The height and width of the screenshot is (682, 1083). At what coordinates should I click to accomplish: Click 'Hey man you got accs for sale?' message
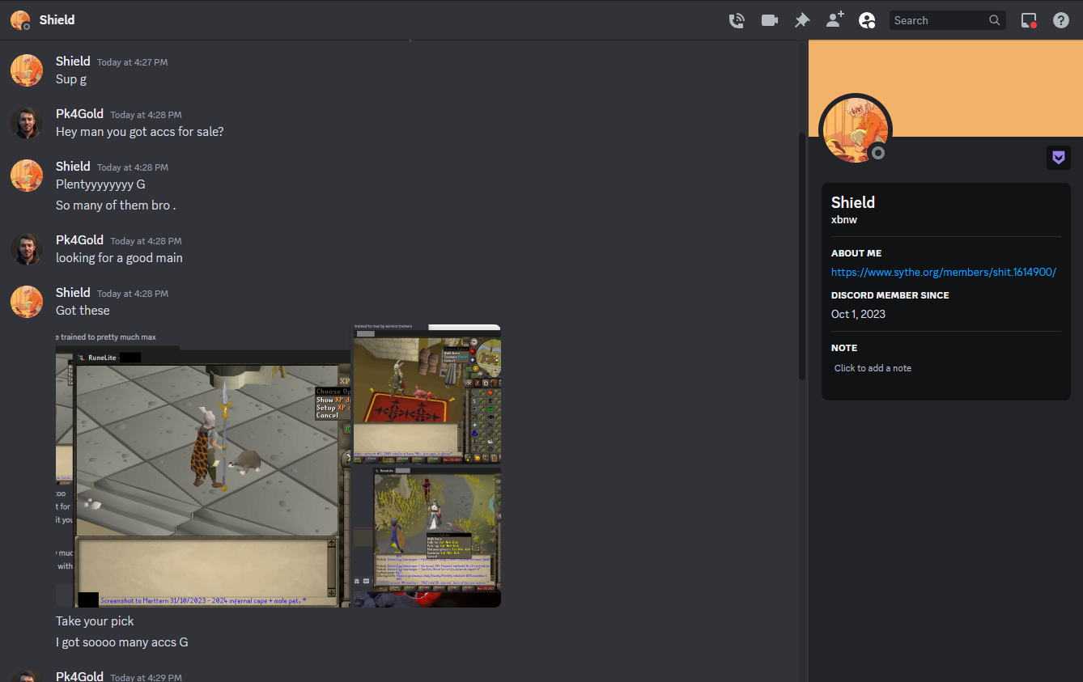click(x=140, y=131)
